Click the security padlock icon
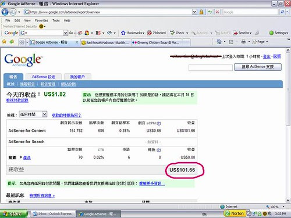291x218 pixels. point(201,12)
